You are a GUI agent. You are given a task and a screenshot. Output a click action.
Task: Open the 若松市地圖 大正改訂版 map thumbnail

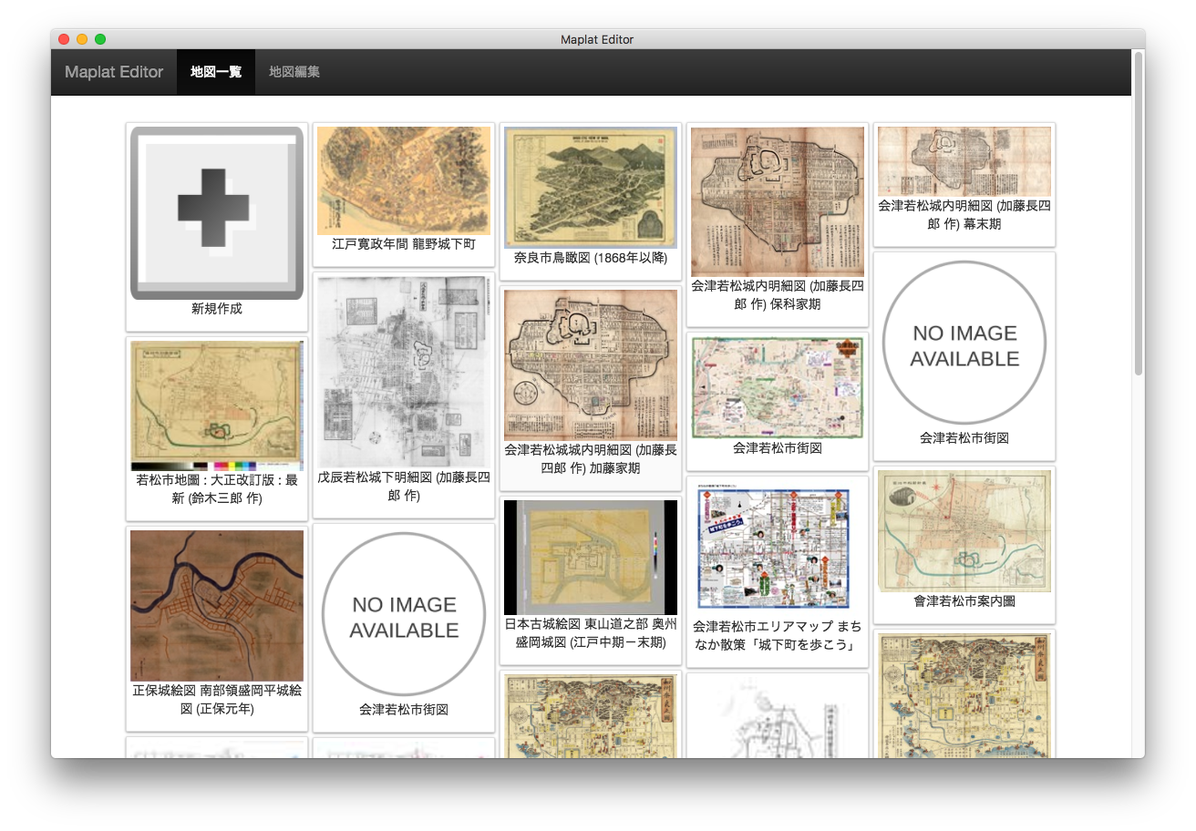(217, 405)
